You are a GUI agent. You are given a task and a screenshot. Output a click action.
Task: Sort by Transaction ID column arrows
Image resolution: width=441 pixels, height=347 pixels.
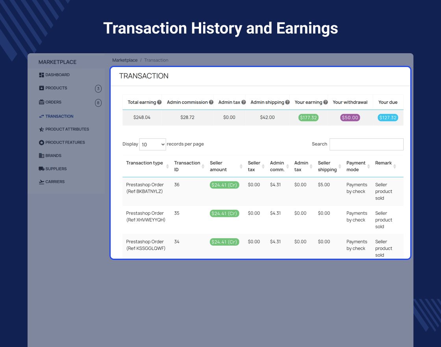[x=203, y=166]
